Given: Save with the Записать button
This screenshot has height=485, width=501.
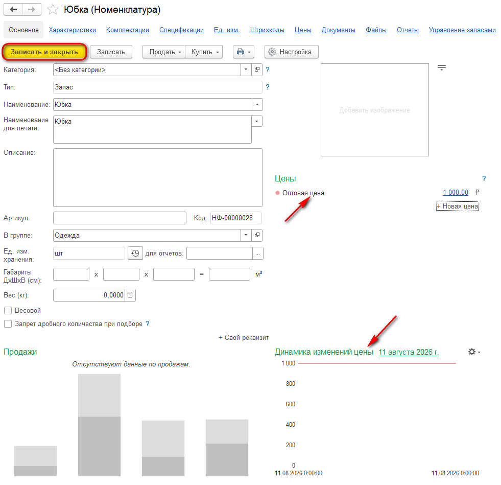Looking at the screenshot, I should 111,52.
